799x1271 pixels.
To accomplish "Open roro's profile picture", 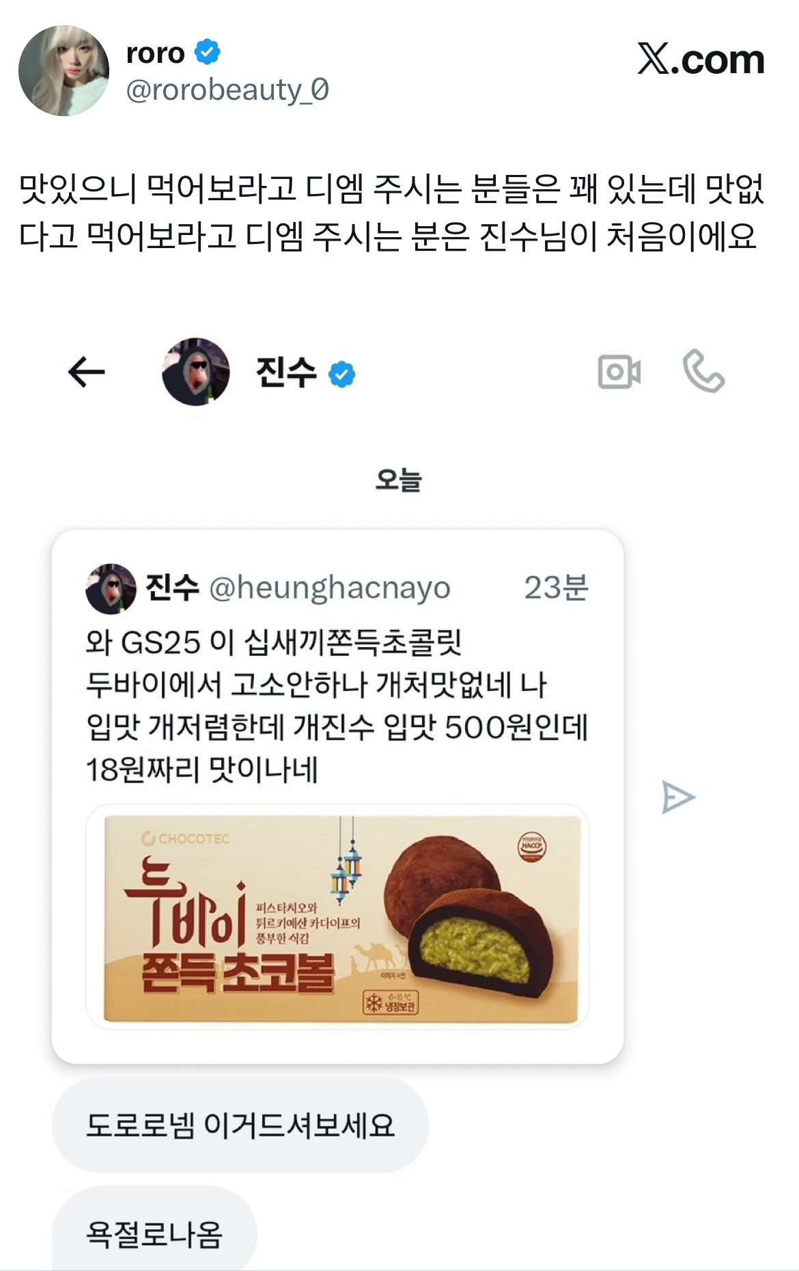I will point(64,71).
